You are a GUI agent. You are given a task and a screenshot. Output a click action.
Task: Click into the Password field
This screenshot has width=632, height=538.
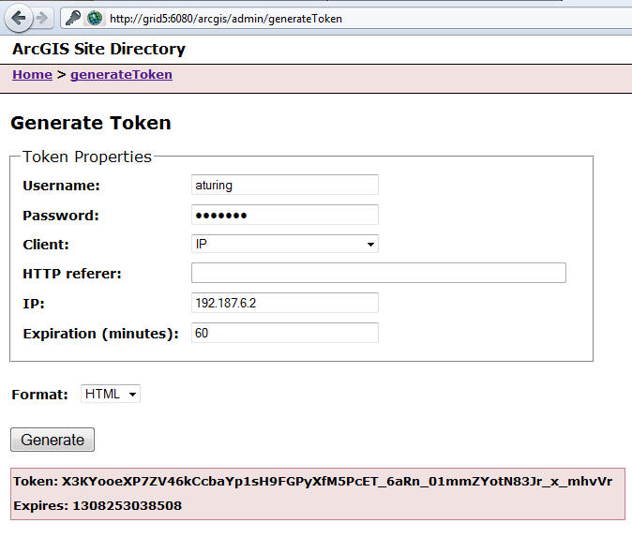tap(284, 215)
